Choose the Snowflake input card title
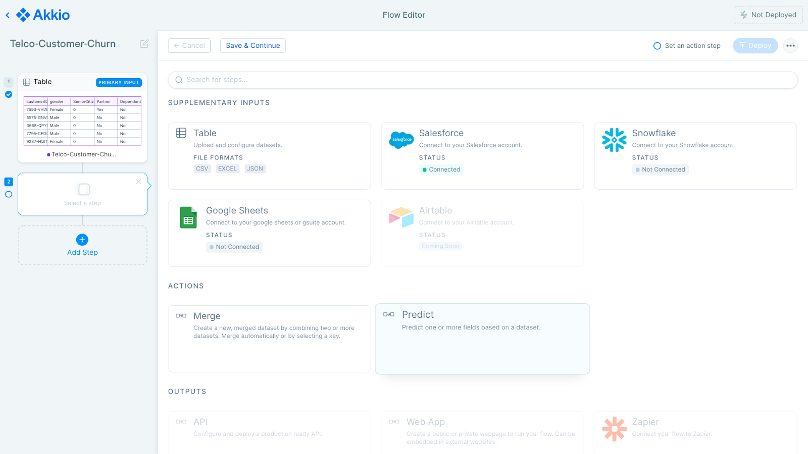The width and height of the screenshot is (808, 454). (x=654, y=133)
